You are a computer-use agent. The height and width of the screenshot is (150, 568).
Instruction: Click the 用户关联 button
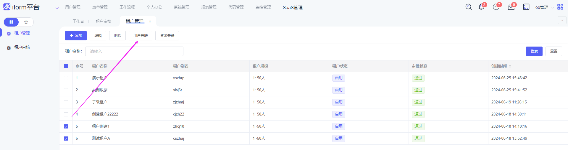tap(141, 36)
